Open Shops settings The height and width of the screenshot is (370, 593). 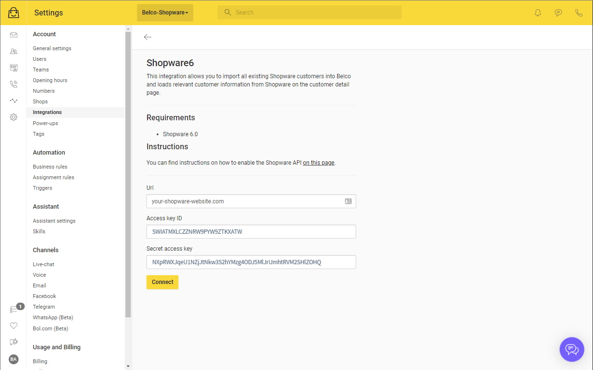pyautogui.click(x=40, y=101)
